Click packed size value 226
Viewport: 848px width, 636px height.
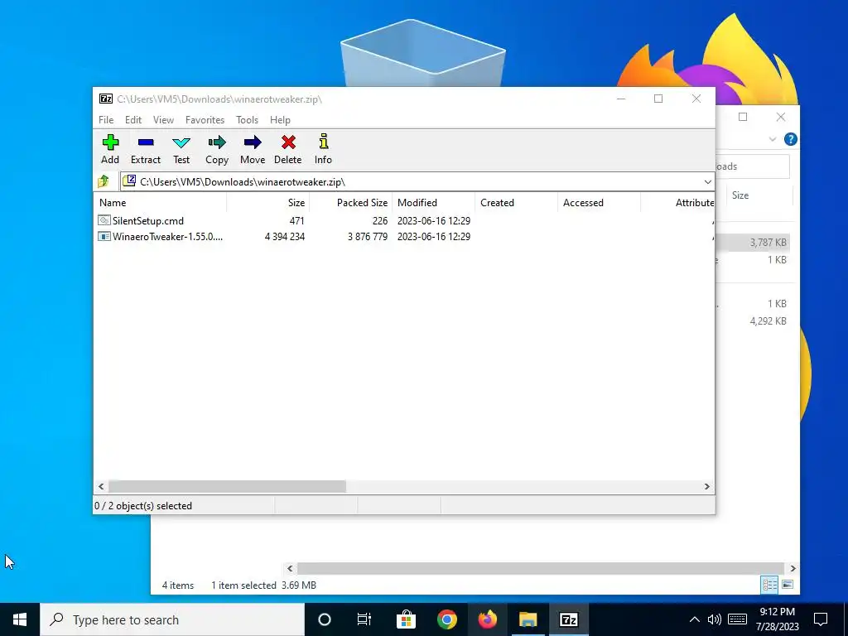[x=379, y=220]
